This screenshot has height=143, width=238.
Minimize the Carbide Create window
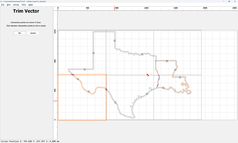pos(224,1)
